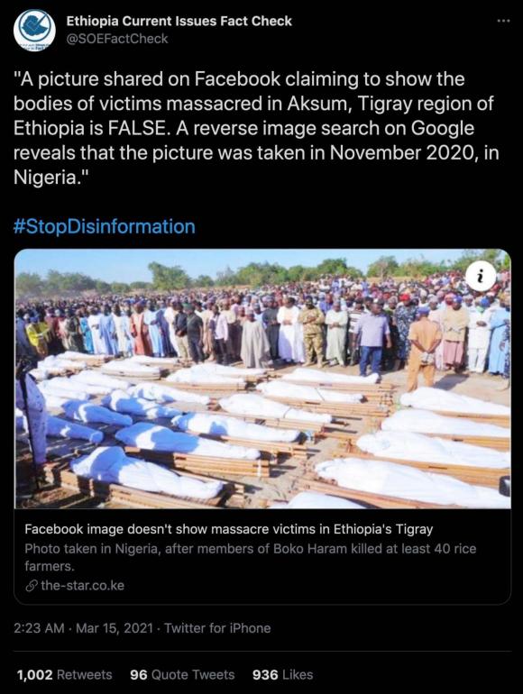Click the 936 likes count number
This screenshot has height=694, width=523.
click(x=265, y=674)
